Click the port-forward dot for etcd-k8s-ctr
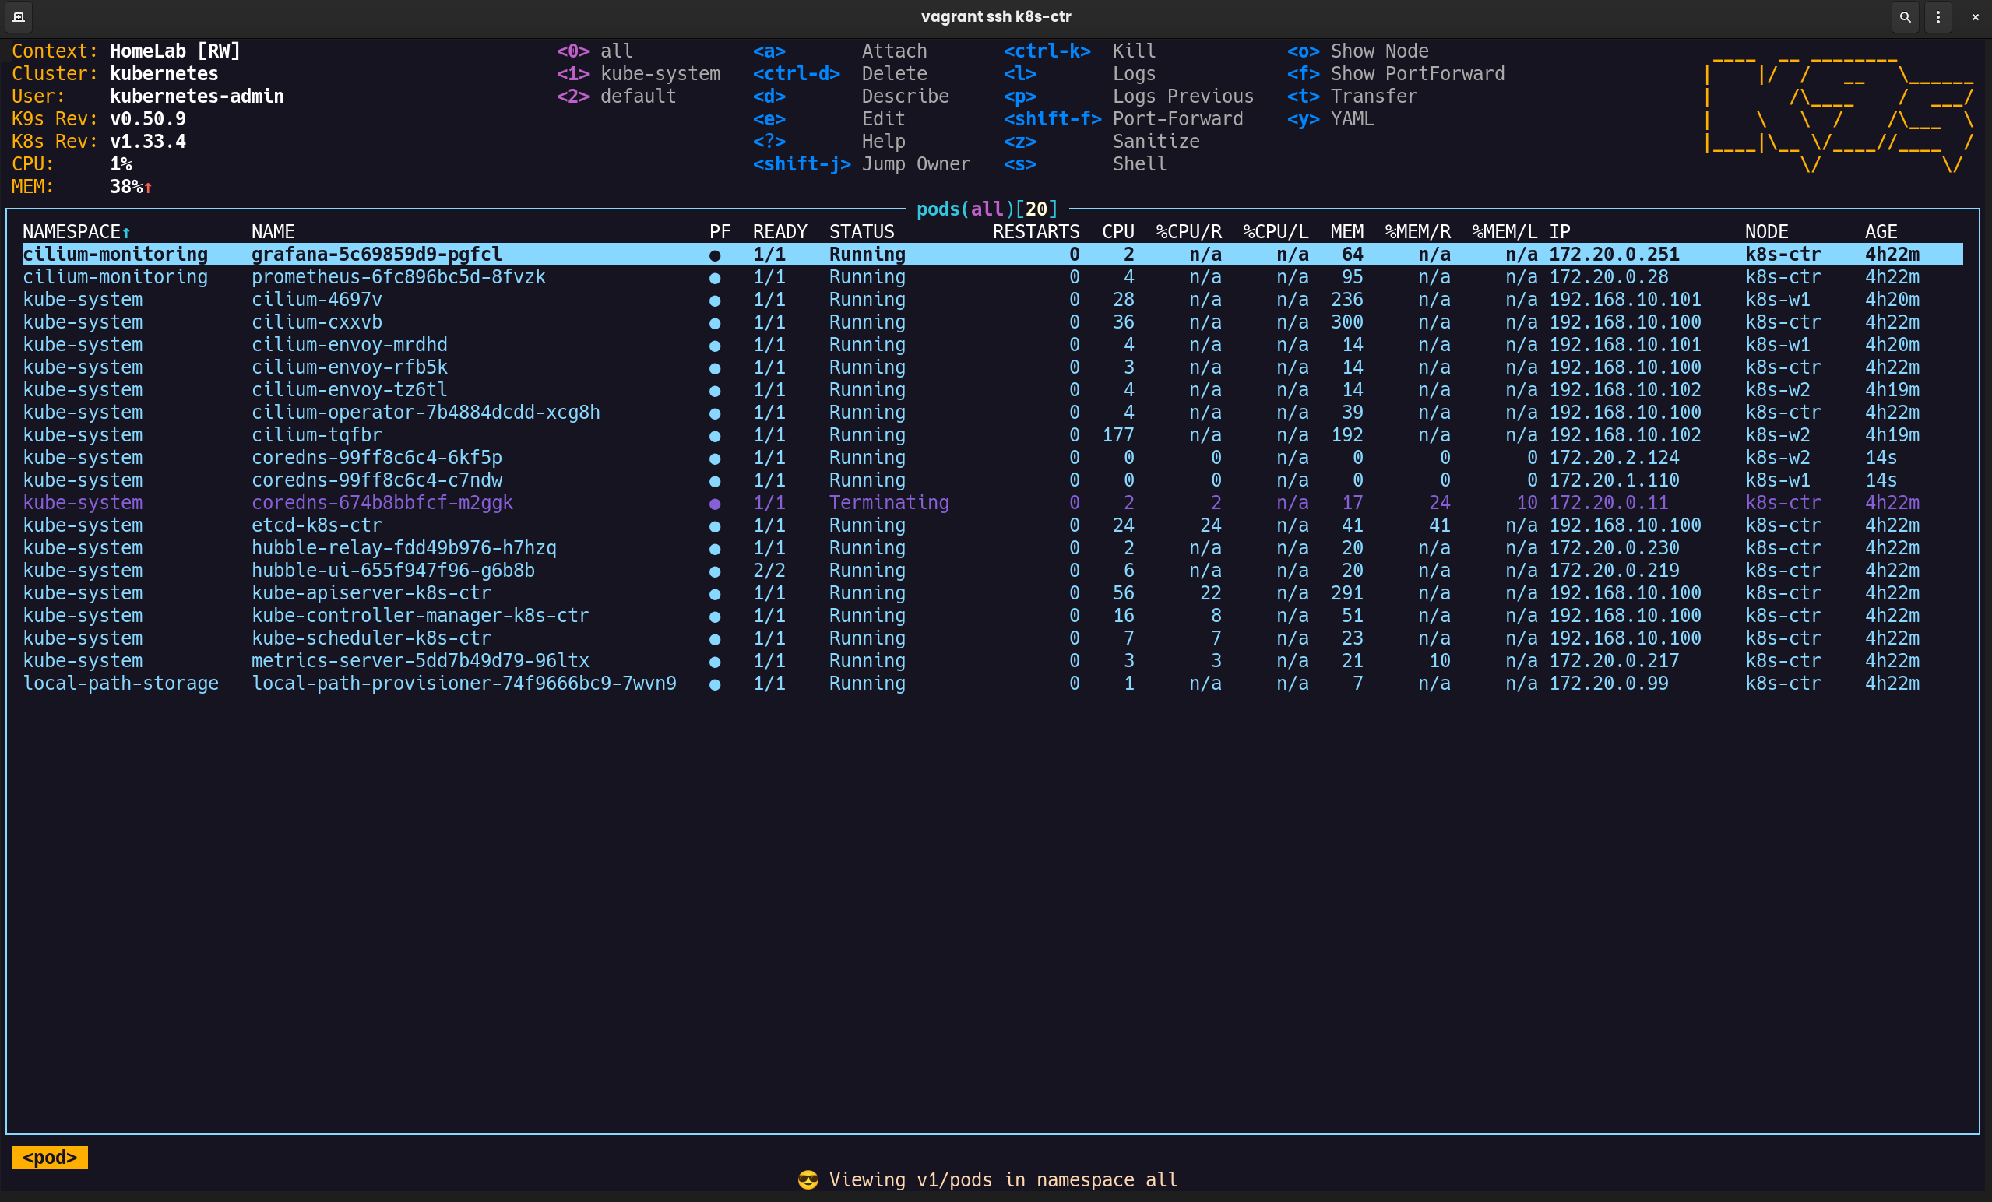The image size is (1992, 1202). [x=715, y=526]
